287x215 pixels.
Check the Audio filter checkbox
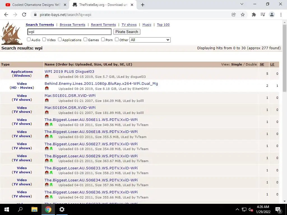tap(29, 39)
